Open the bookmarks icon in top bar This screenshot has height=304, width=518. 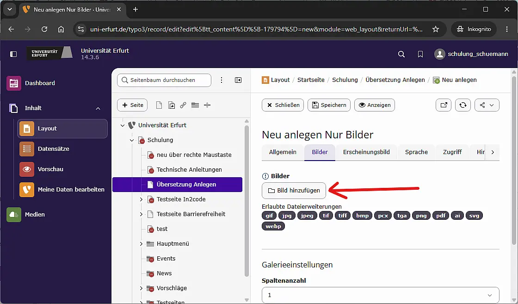pos(420,54)
